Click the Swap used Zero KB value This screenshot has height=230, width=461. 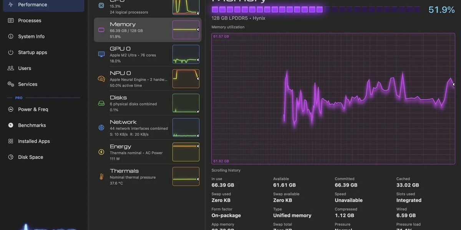pos(221,200)
